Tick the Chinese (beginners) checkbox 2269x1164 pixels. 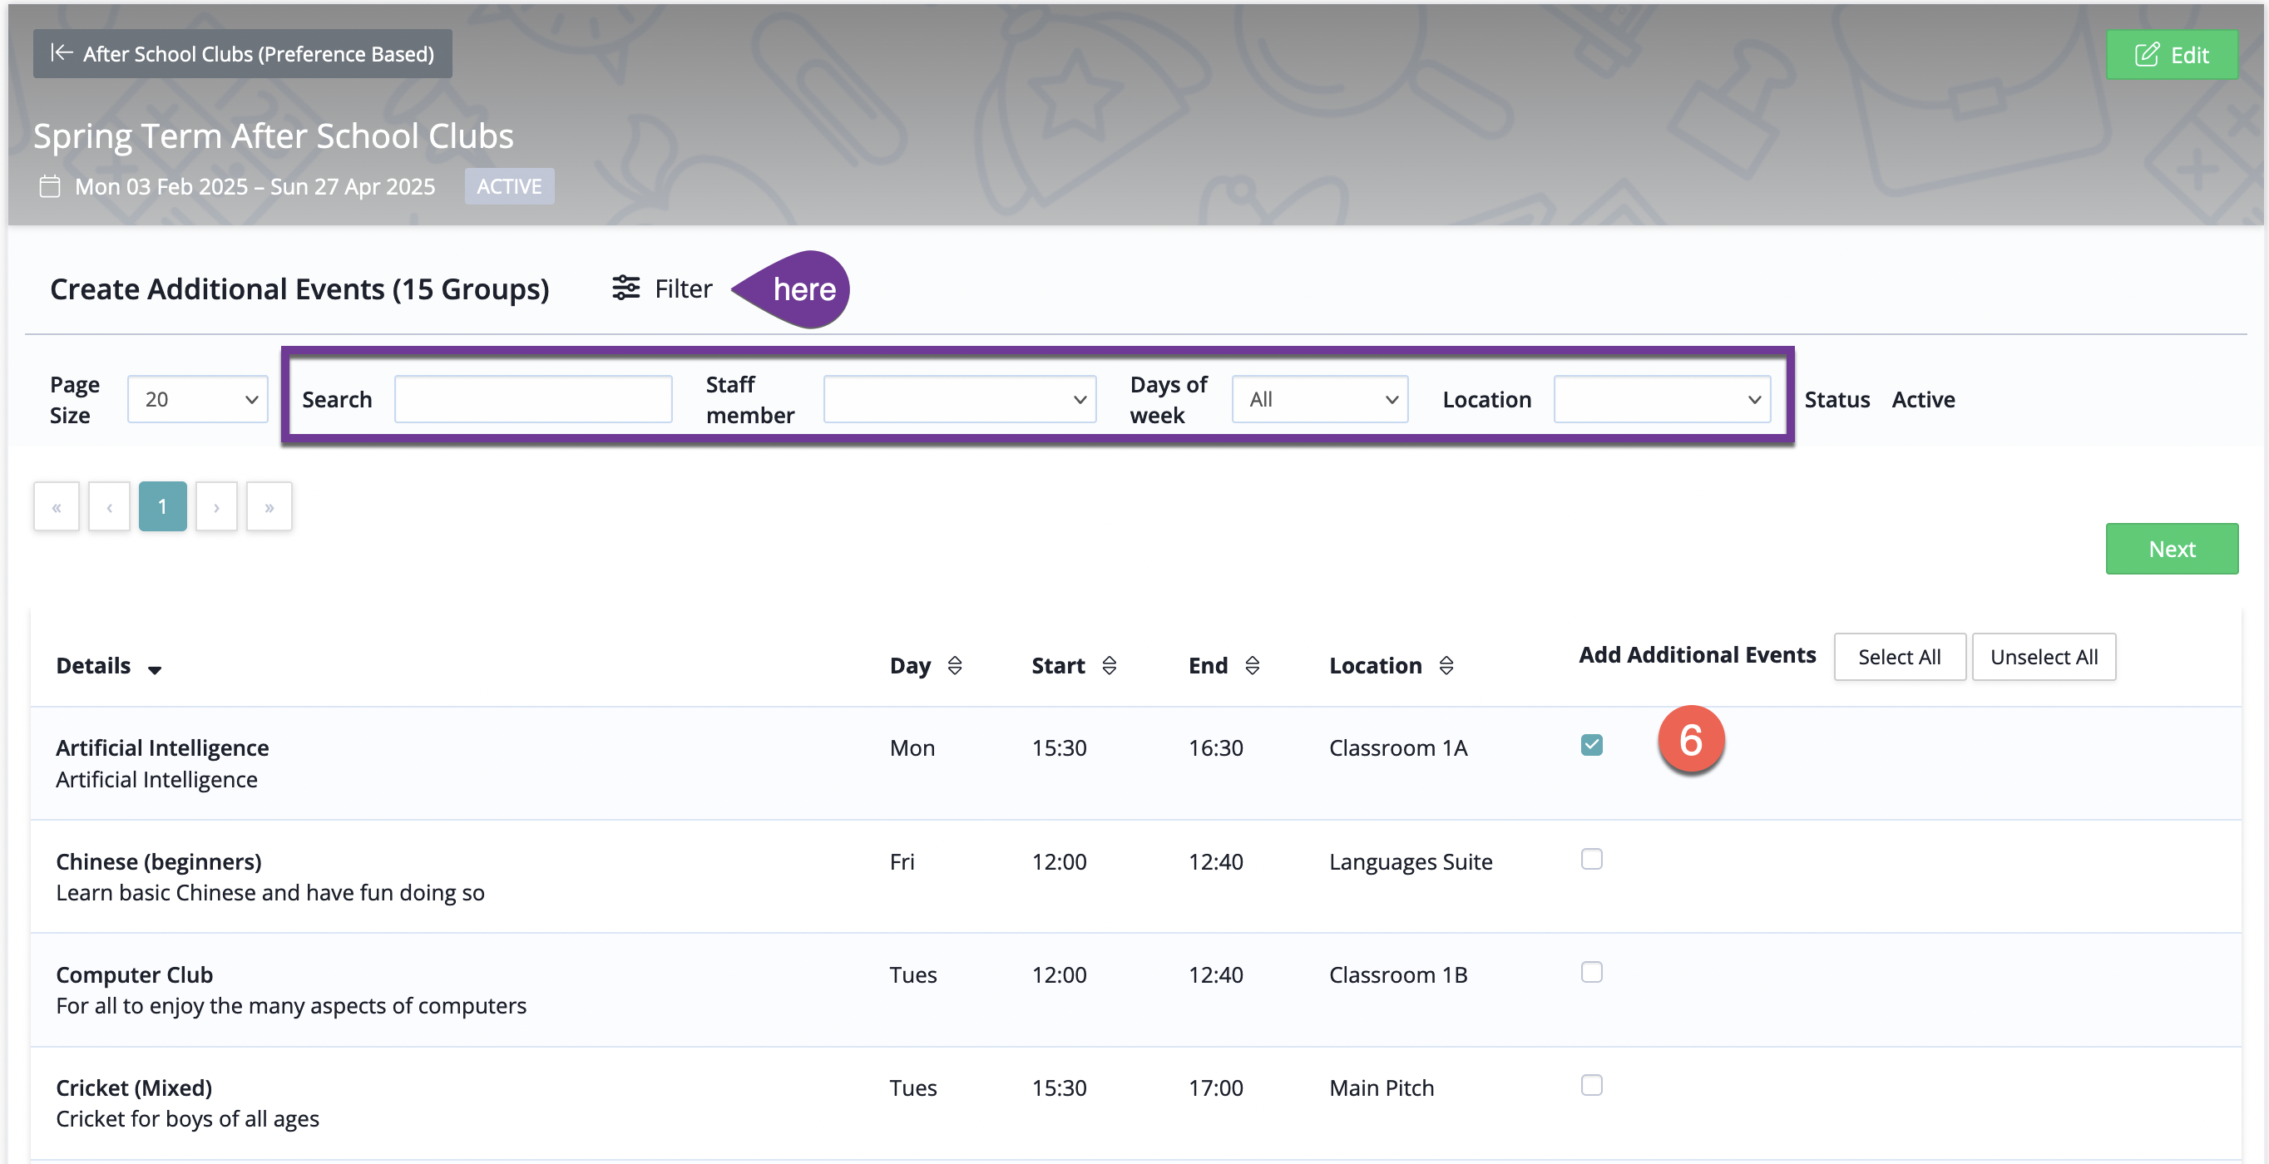pyautogui.click(x=1591, y=859)
